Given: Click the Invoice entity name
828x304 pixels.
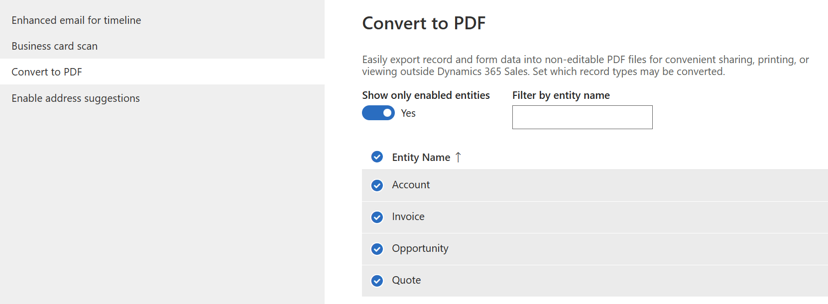Looking at the screenshot, I should coord(408,217).
